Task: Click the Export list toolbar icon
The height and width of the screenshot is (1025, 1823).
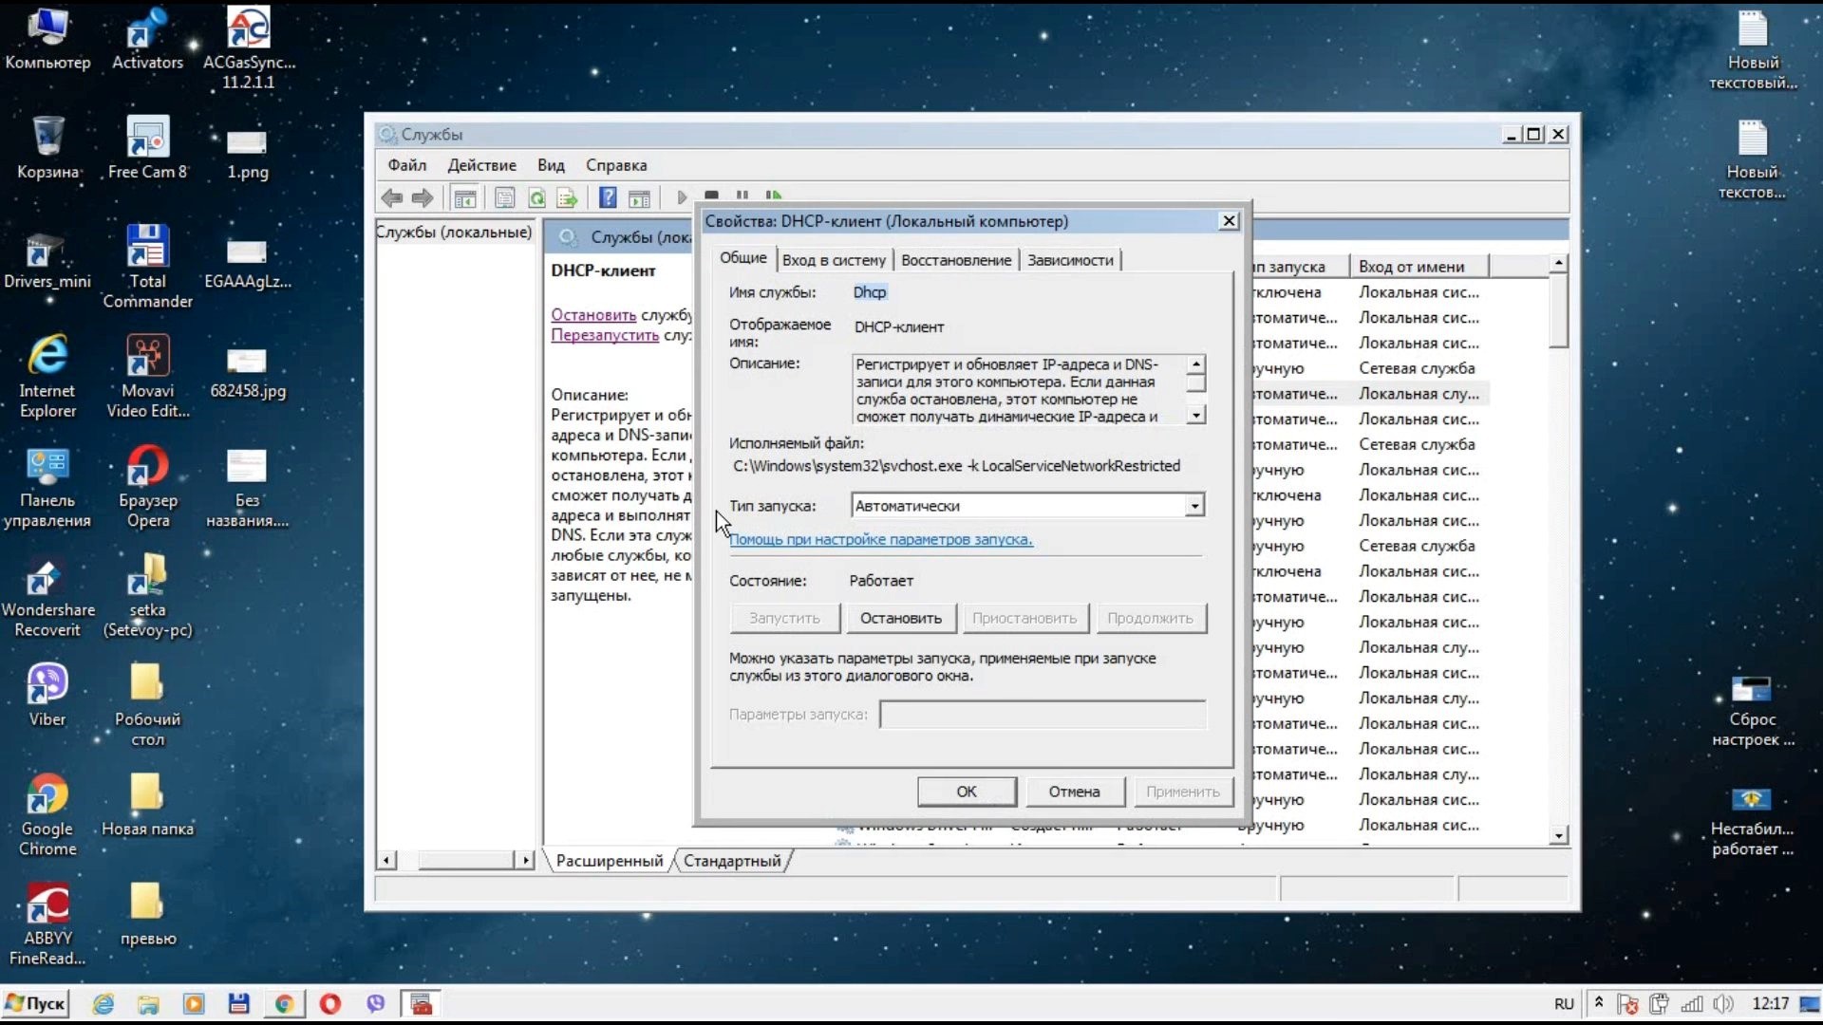Action: click(x=567, y=197)
